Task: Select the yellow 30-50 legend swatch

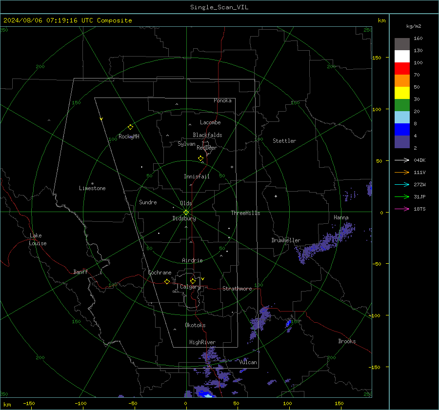Action: [402, 93]
